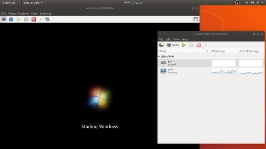Screen dimensions: 266x149
Task: Open View menu in Virtual Machine Manager
Action: pos(176,39)
